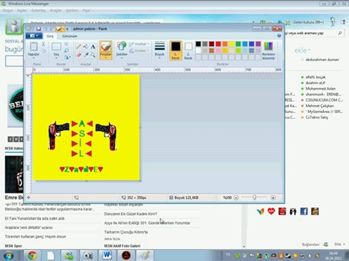Image resolution: width=349 pixels, height=261 pixels.
Task: Click the zoom in plus button in Paint
Action: [273, 198]
